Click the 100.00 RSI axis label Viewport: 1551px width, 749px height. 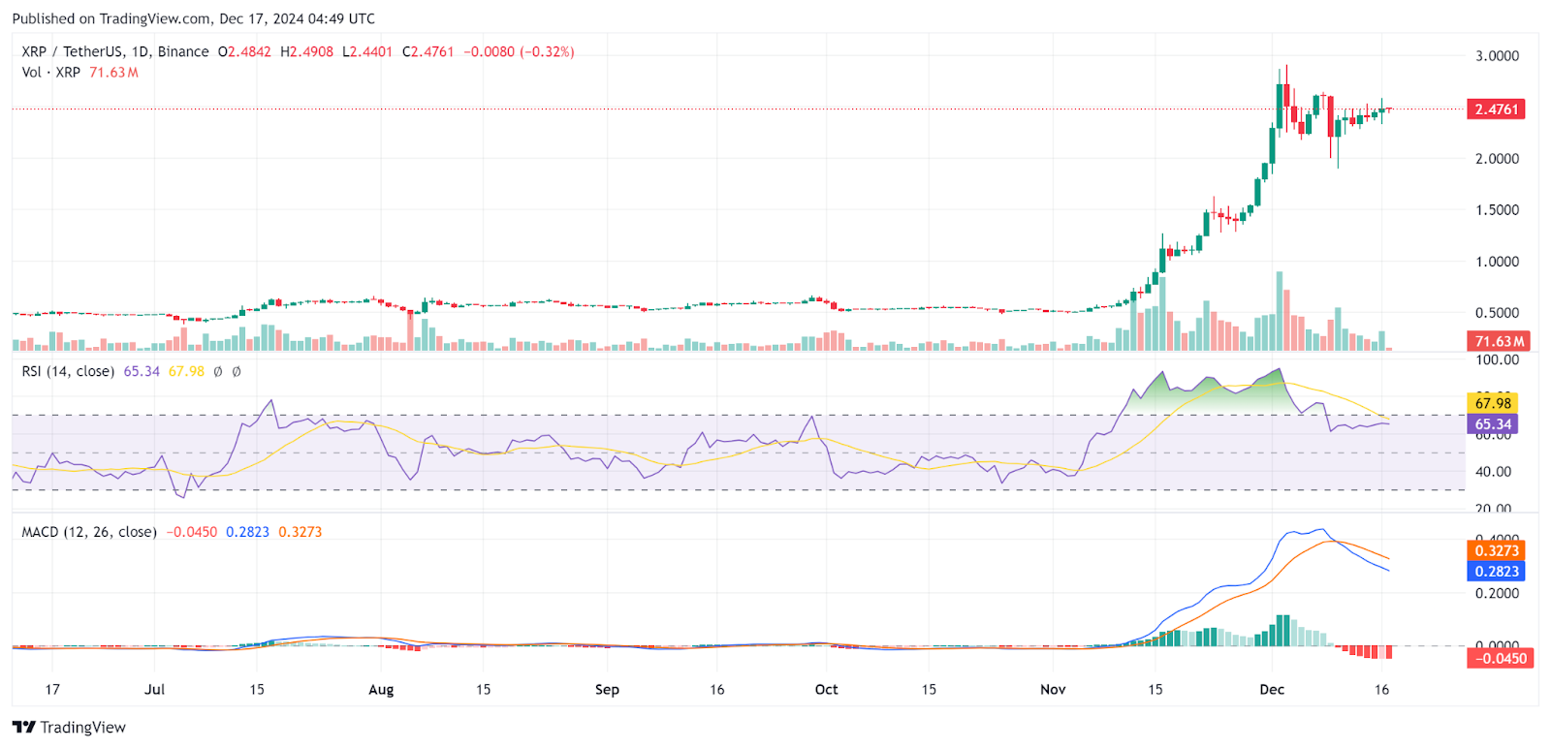click(x=1497, y=359)
